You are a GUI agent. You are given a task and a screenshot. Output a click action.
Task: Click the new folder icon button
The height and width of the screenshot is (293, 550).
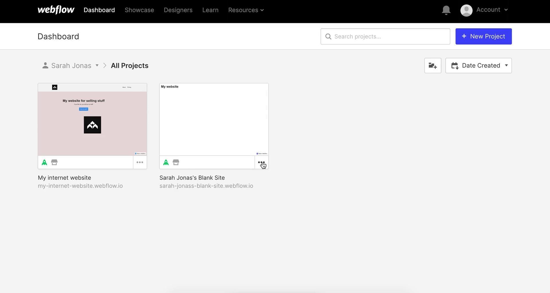(433, 66)
